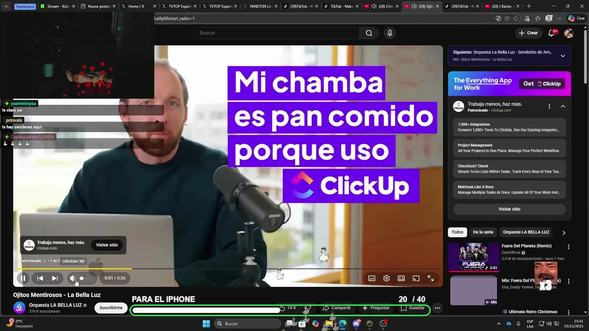Screen dimensions: 589x331
Task: Subscribe with the Suscribirme button
Action: pos(111,308)
